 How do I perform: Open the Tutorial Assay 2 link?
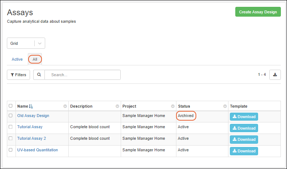point(31,138)
